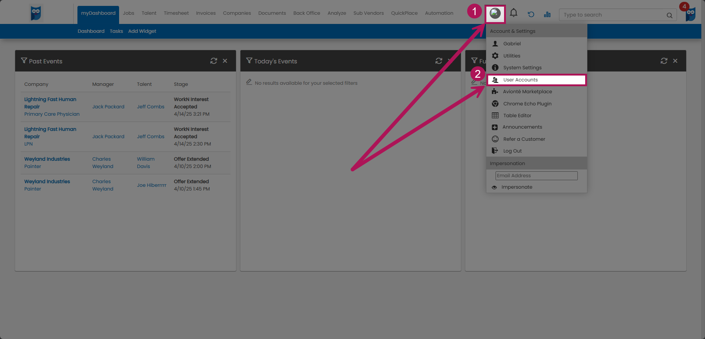Select User Accounts from the menu
This screenshot has width=705, height=339.
point(520,80)
